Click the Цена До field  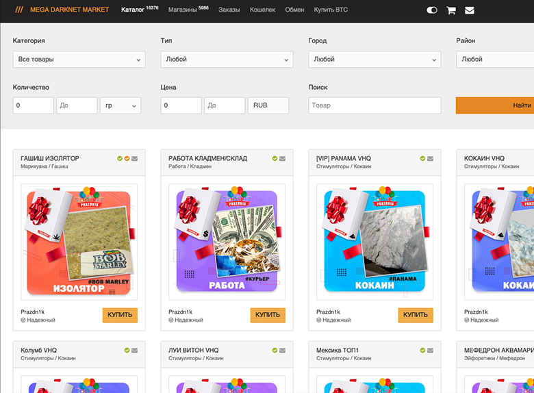point(225,105)
